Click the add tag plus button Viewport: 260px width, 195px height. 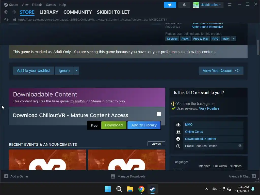(234, 39)
